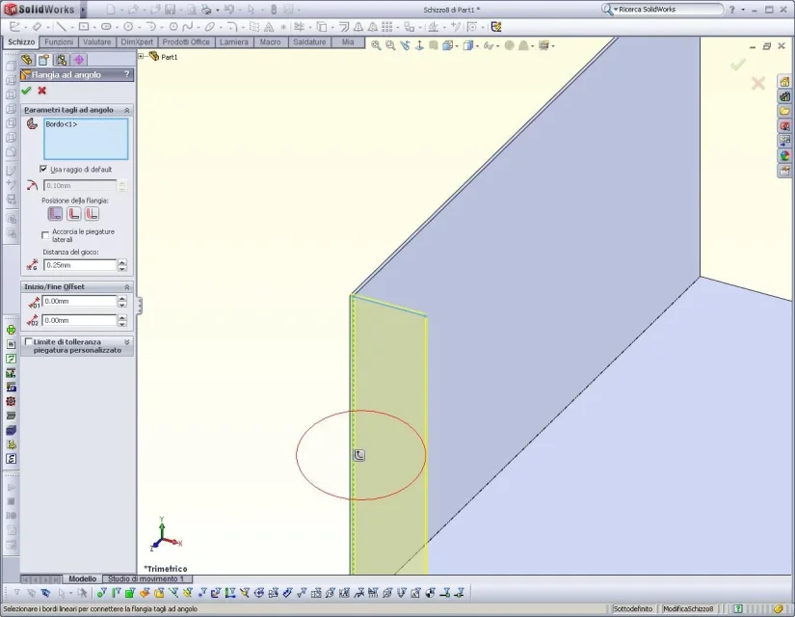795x617 pixels.
Task: Accept the Flangia ad angolo green checkmark
Action: click(26, 91)
